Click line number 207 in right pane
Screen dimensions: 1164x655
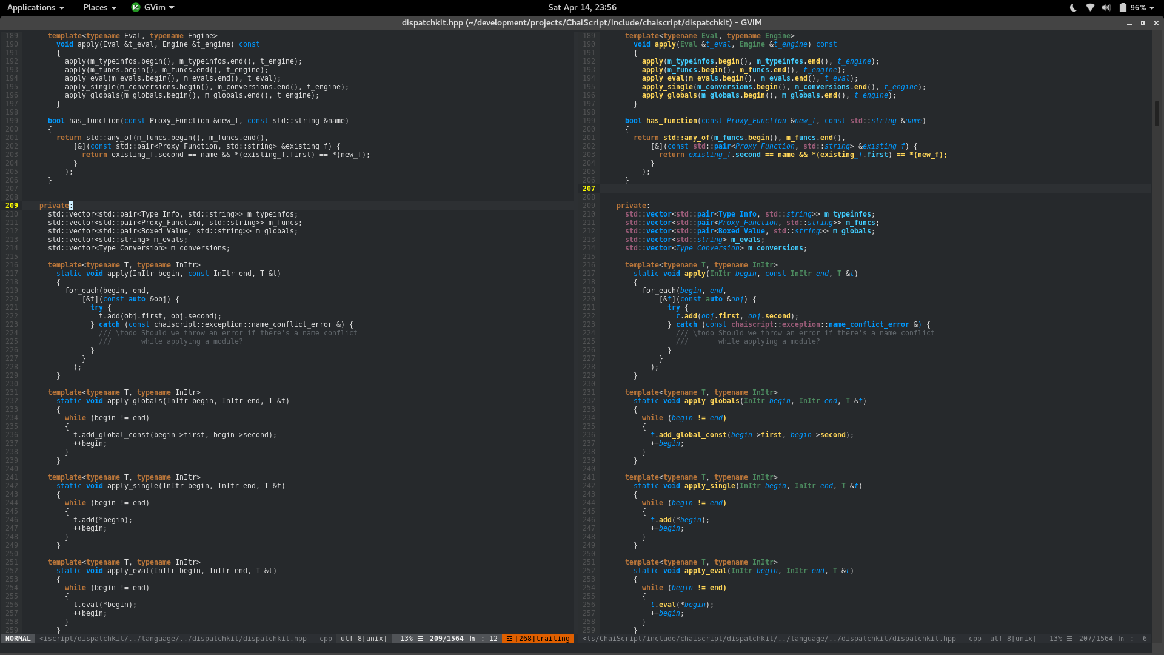click(x=589, y=189)
